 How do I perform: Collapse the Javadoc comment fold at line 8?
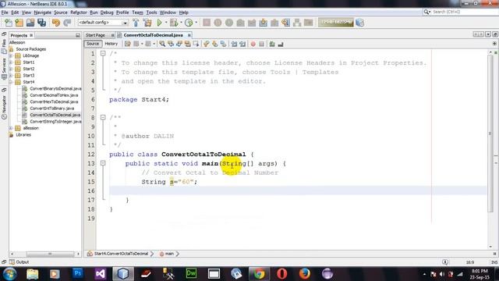tap(103, 118)
